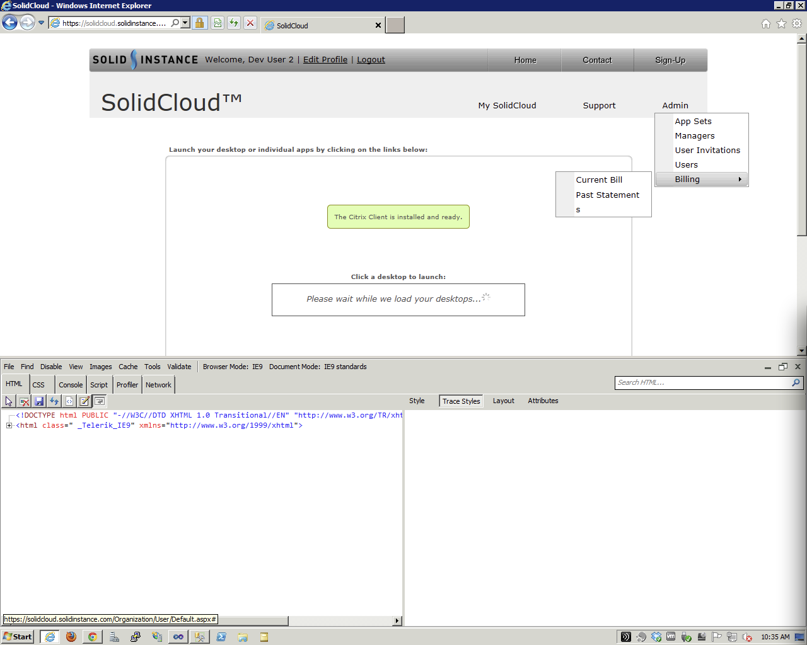Open the dev tools Find menu
Screen dimensions: 807x645
click(x=27, y=367)
